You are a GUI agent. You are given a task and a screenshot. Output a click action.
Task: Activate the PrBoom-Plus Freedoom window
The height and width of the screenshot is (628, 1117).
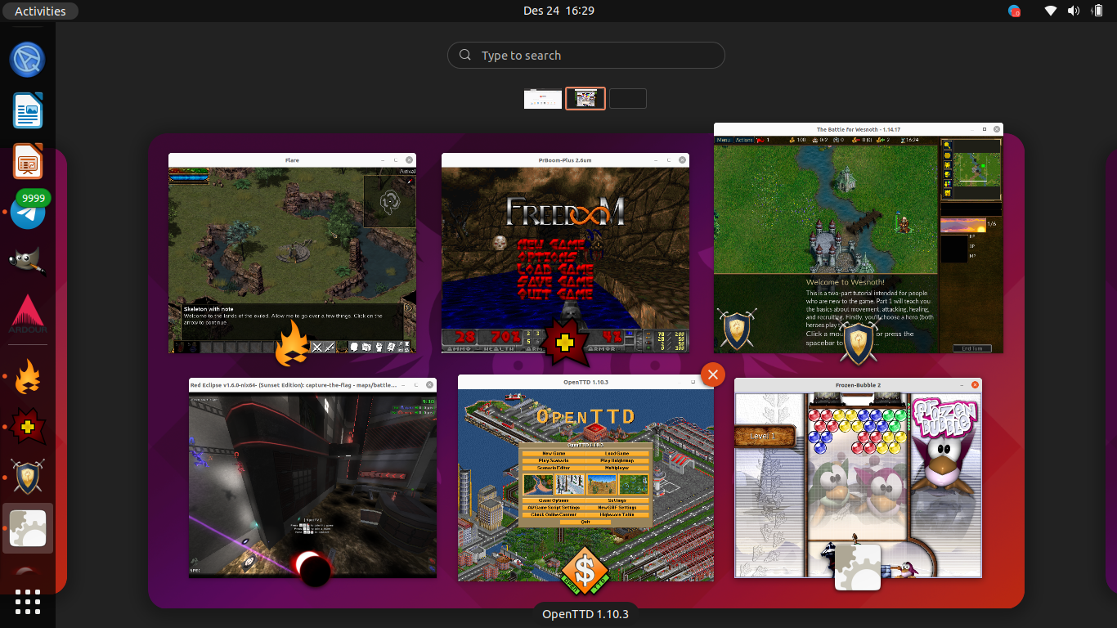click(x=565, y=253)
